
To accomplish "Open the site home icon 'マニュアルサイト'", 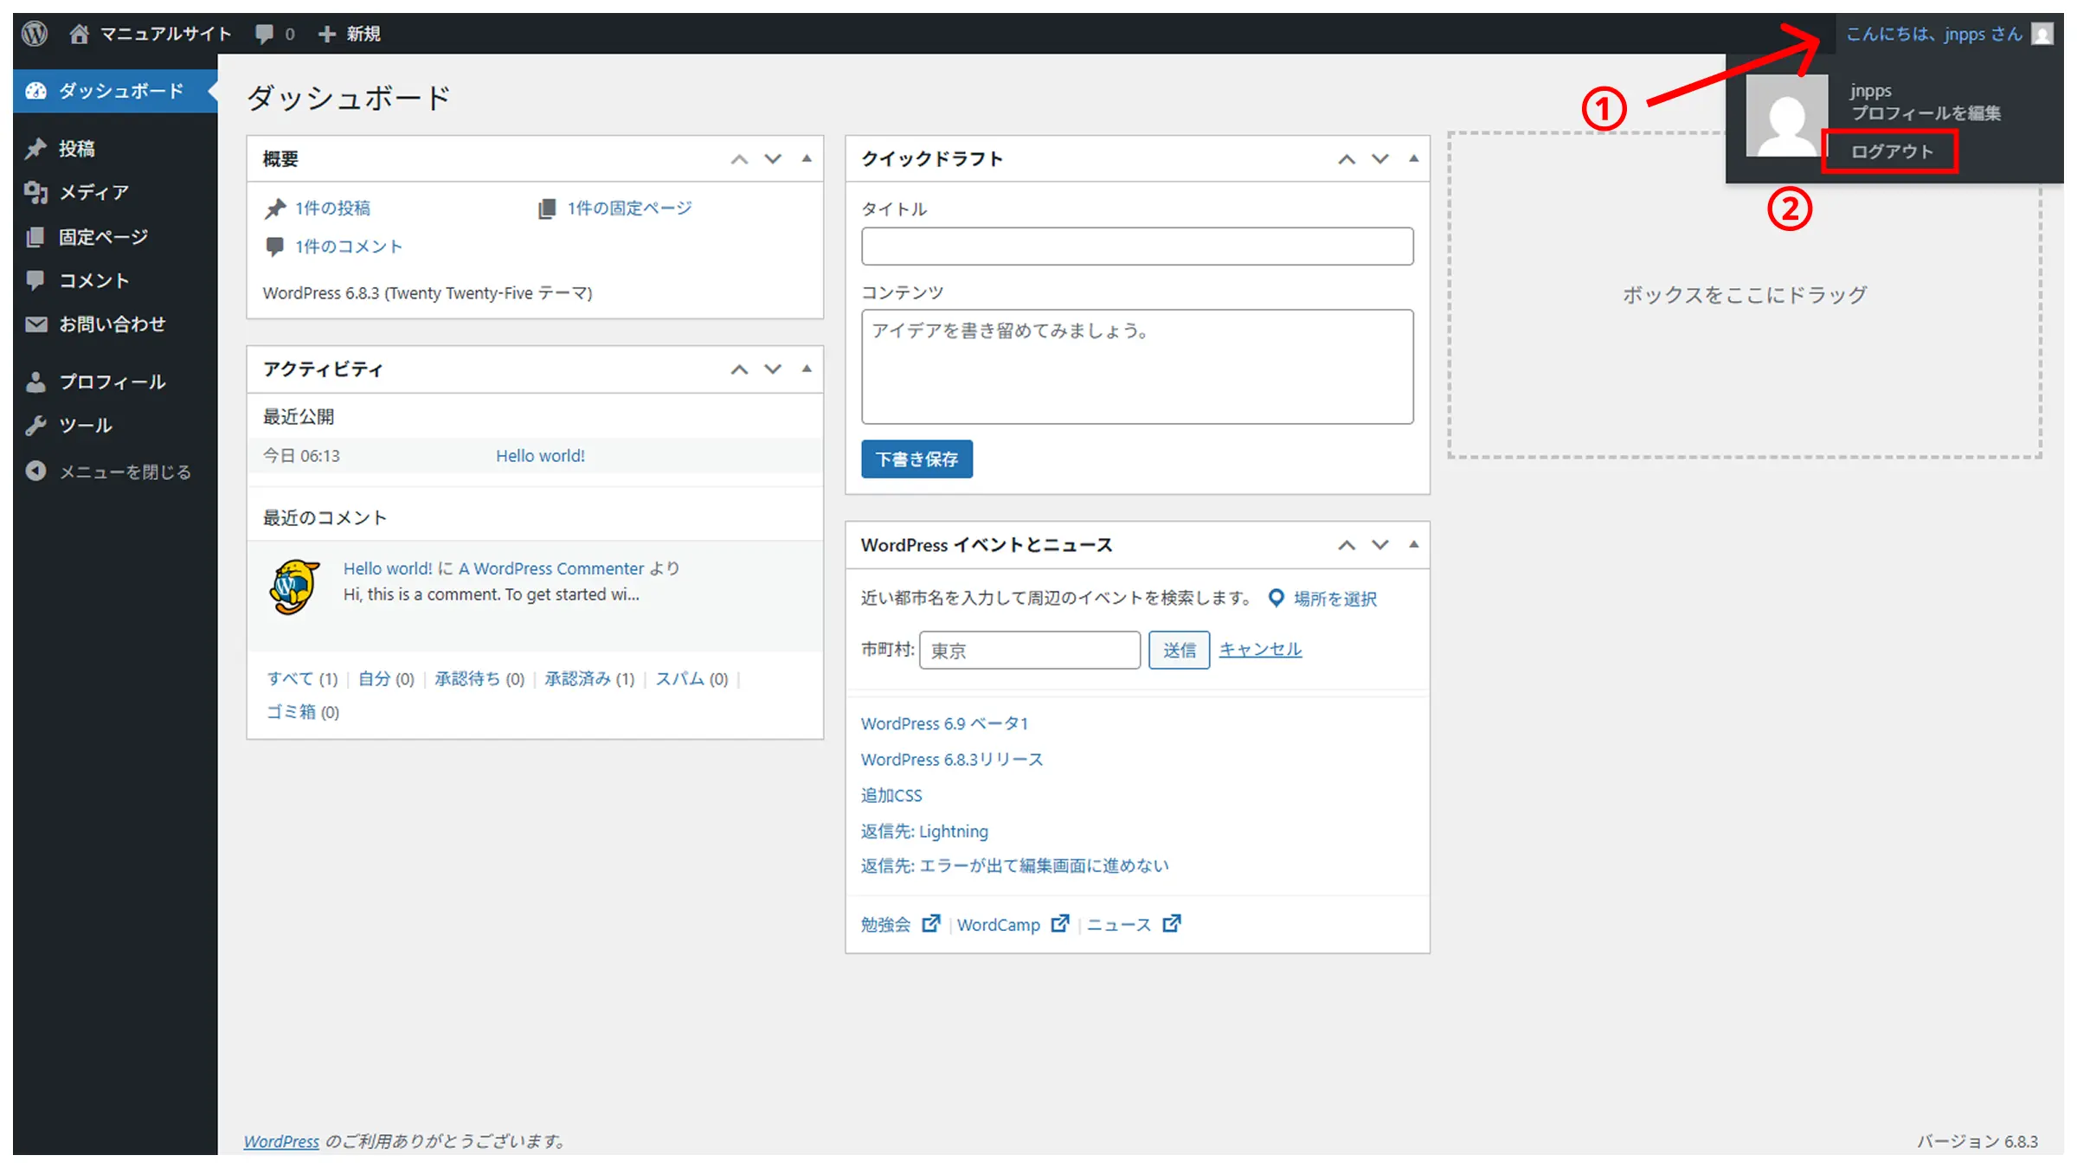I will tap(79, 34).
